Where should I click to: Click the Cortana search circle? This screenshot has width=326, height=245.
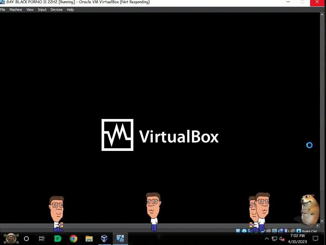[26, 239]
